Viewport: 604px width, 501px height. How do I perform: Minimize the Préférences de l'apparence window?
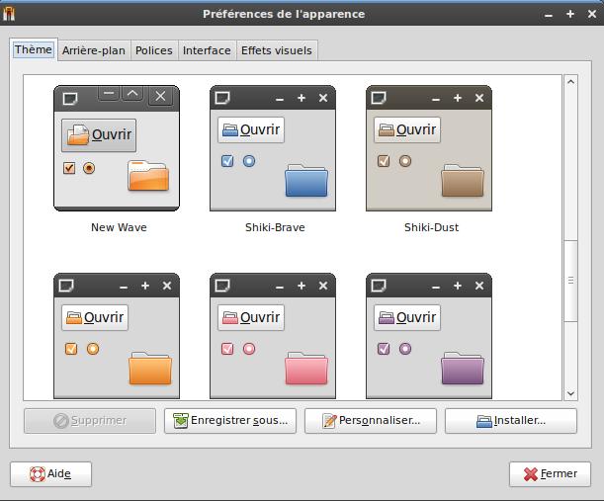click(x=549, y=15)
